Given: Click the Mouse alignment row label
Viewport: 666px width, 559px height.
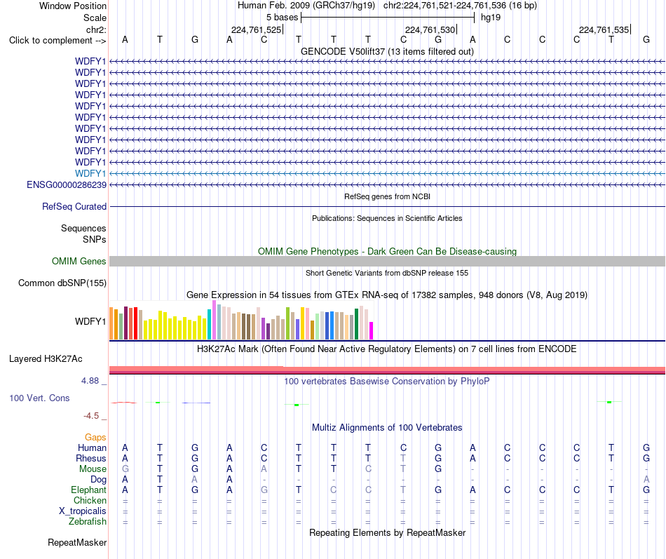Looking at the screenshot, I should [93, 469].
